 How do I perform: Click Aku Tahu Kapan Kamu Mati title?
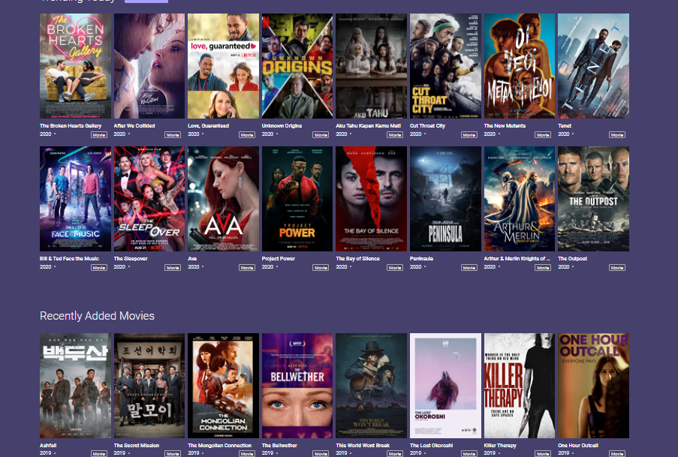coord(369,126)
